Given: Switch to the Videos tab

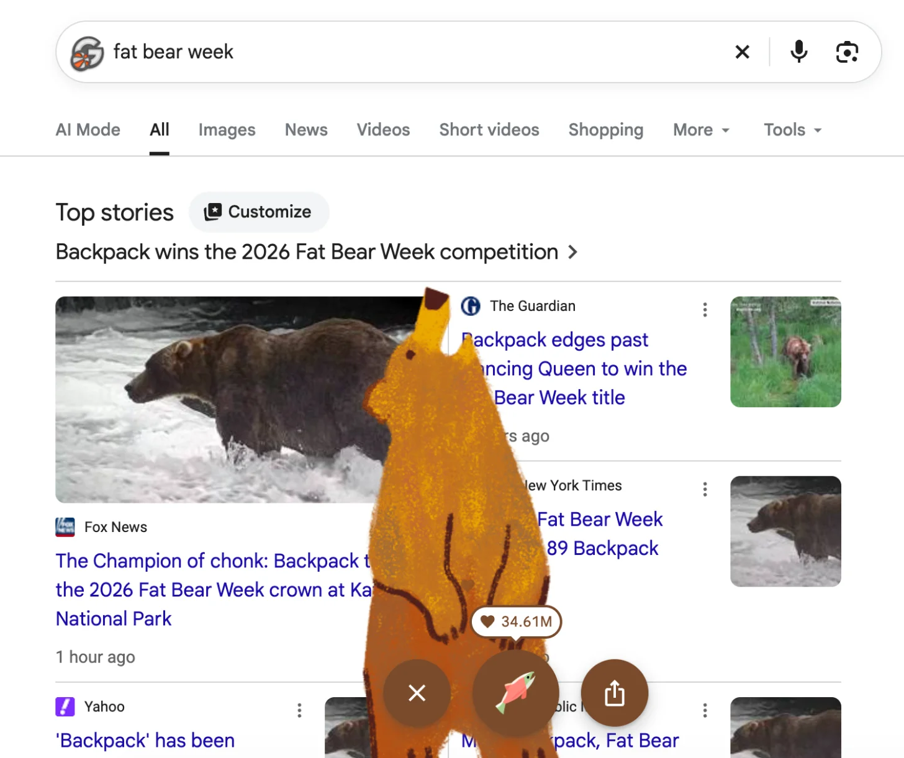Looking at the screenshot, I should click(x=383, y=130).
